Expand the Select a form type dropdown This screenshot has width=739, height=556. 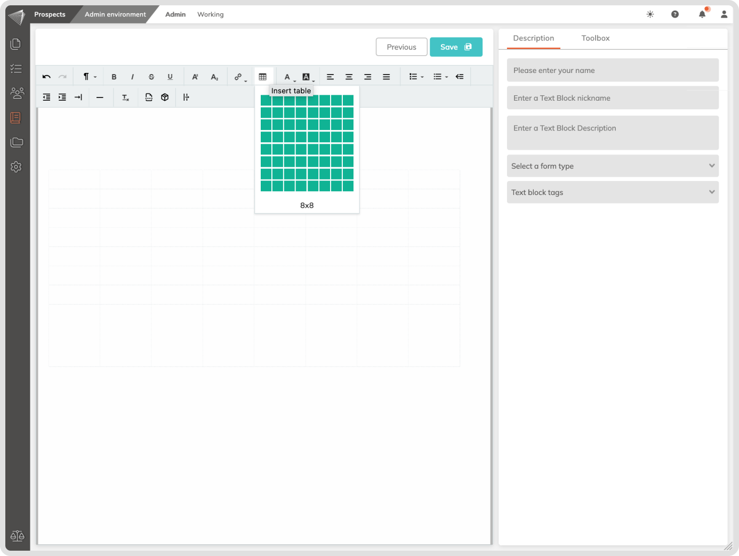tap(612, 166)
